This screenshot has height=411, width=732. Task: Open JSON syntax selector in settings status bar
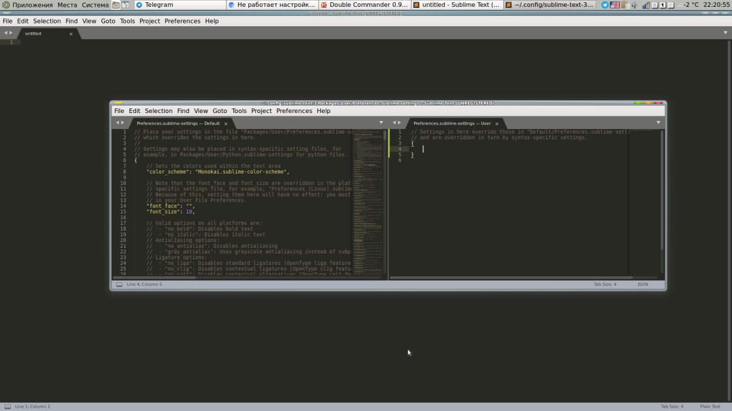click(643, 284)
